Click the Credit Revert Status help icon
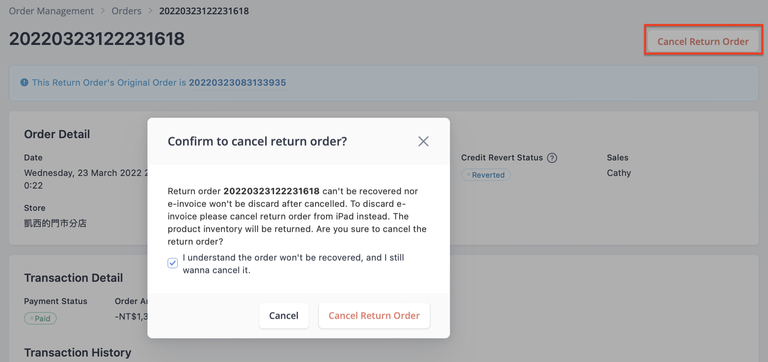This screenshot has width=768, height=362. point(552,158)
